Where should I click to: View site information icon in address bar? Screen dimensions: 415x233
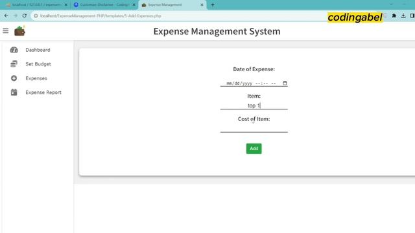pos(36,16)
